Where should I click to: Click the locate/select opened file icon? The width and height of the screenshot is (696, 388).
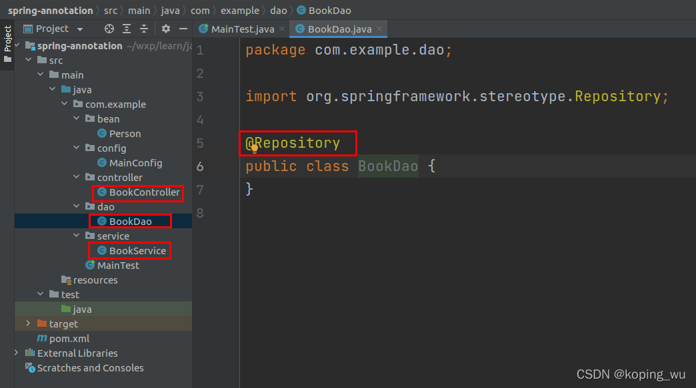click(x=109, y=29)
